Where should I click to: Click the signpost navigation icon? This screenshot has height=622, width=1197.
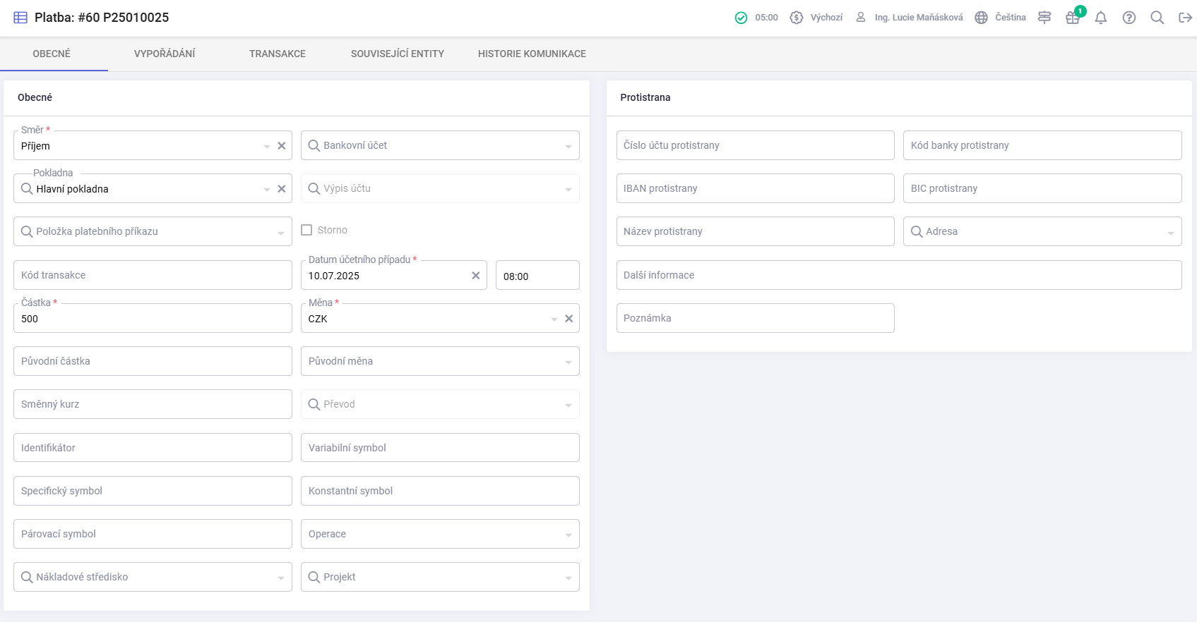(x=1044, y=18)
